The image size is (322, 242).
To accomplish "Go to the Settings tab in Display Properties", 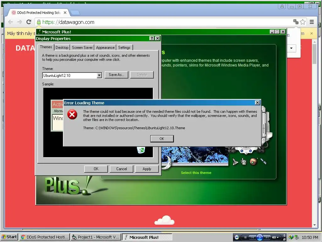I will tap(124, 48).
